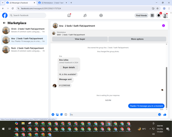Click the Find friends button
This screenshot has height=137, width=172.
(x=141, y=15)
